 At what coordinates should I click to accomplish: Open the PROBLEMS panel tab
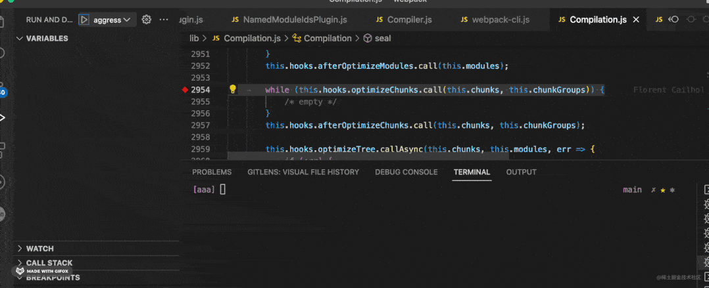coord(212,172)
